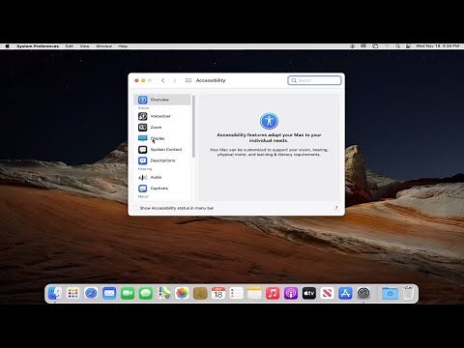This screenshot has width=464, height=348.
Task: Open Spoken Content settings
Action: pyautogui.click(x=162, y=150)
